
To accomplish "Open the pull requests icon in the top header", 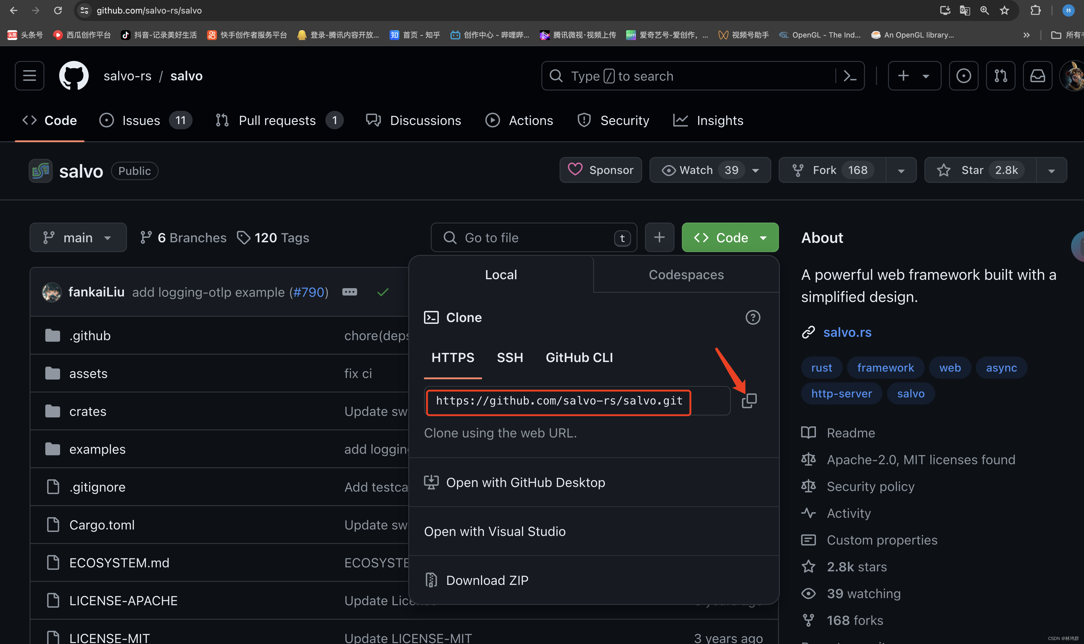I will coord(1000,76).
